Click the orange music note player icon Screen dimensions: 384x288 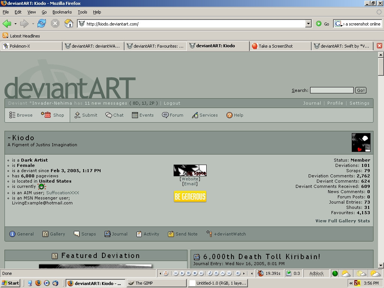pyautogui.click(x=166, y=273)
